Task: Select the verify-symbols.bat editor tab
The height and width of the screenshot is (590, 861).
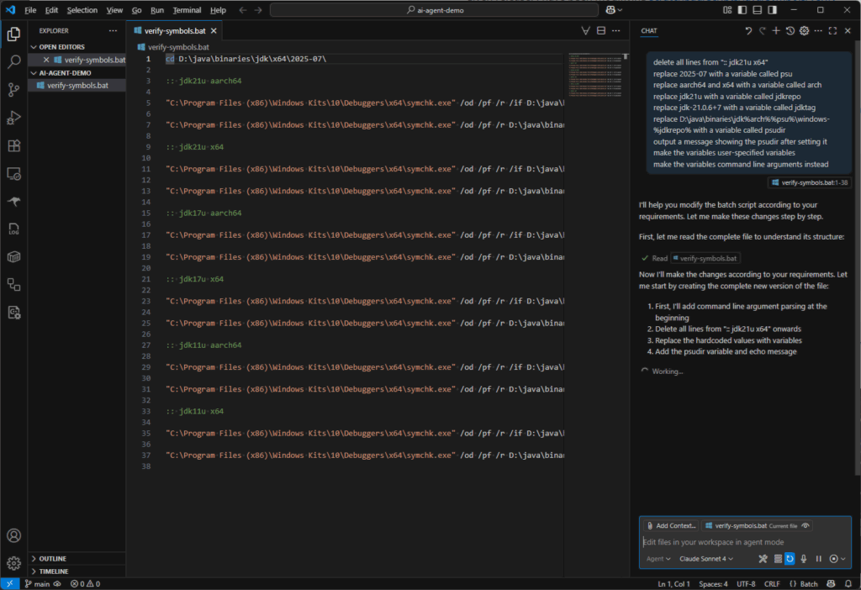Action: point(176,31)
